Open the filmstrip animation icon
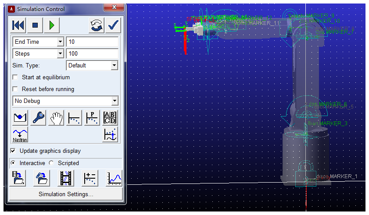Screen dimensions: 369x215 pyautogui.click(x=66, y=178)
